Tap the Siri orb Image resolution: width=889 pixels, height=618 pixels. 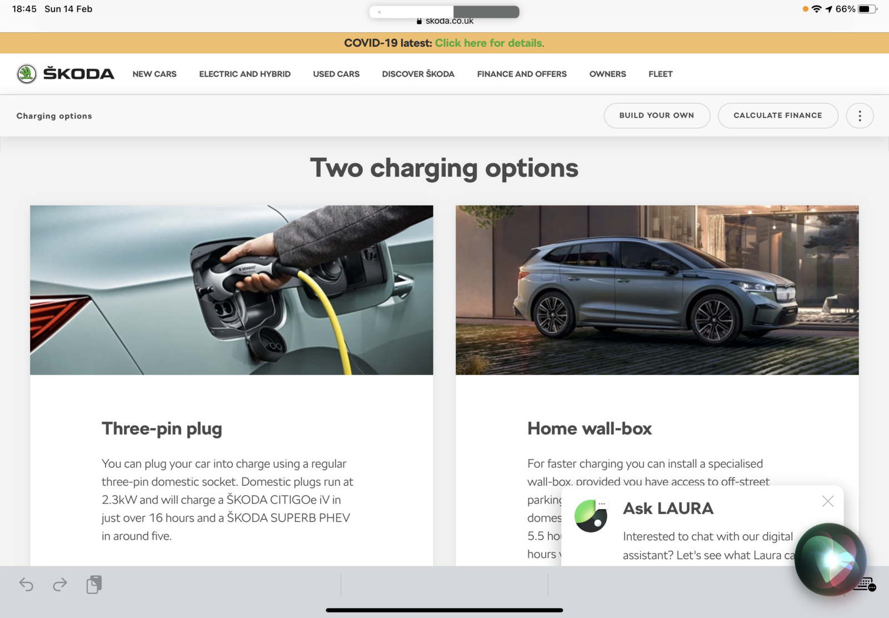click(x=830, y=559)
